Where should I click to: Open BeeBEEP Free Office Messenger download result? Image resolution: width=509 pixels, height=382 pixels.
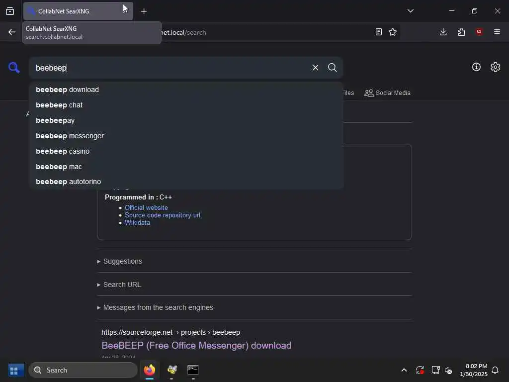[196, 345]
